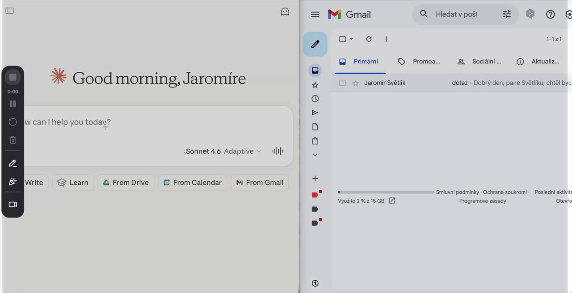Open the select-all dropdown arrow
572x293 pixels.
(351, 39)
